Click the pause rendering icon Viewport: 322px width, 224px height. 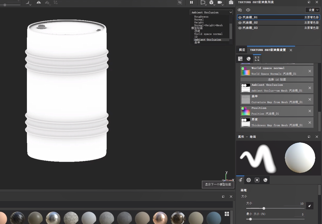coord(191,2)
